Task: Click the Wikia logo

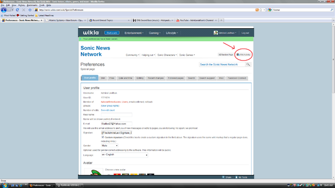Action: coord(91,32)
